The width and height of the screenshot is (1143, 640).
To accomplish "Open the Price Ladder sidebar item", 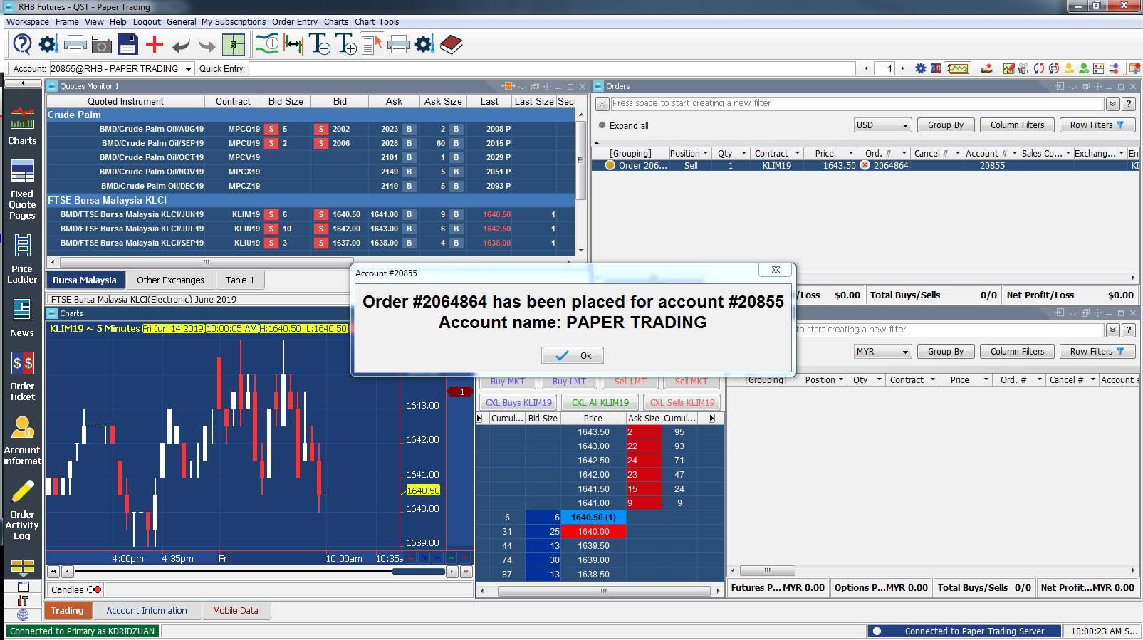I will pos(22,259).
